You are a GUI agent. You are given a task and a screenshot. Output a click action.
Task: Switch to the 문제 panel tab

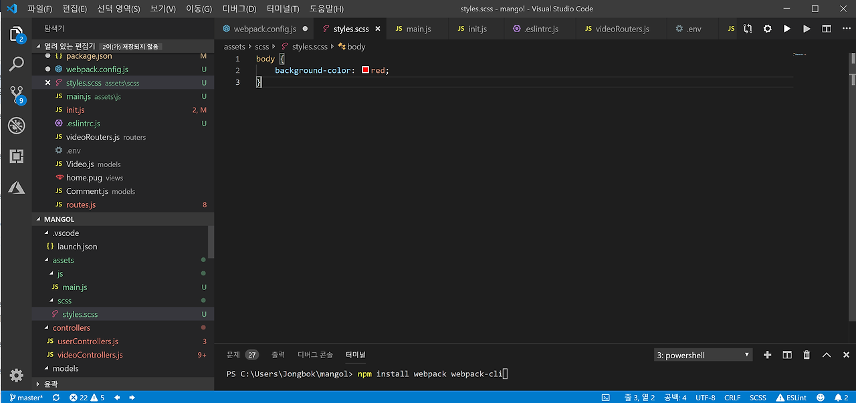[x=233, y=355]
